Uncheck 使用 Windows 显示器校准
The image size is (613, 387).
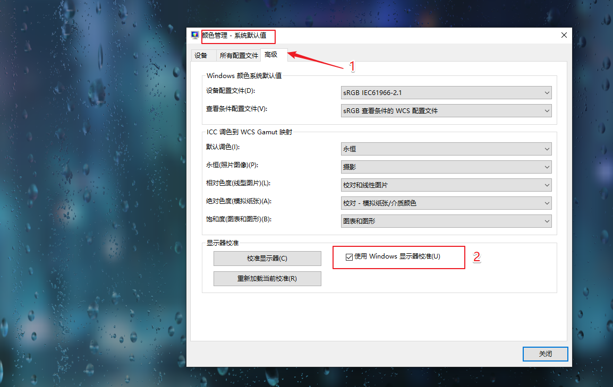pyautogui.click(x=349, y=257)
